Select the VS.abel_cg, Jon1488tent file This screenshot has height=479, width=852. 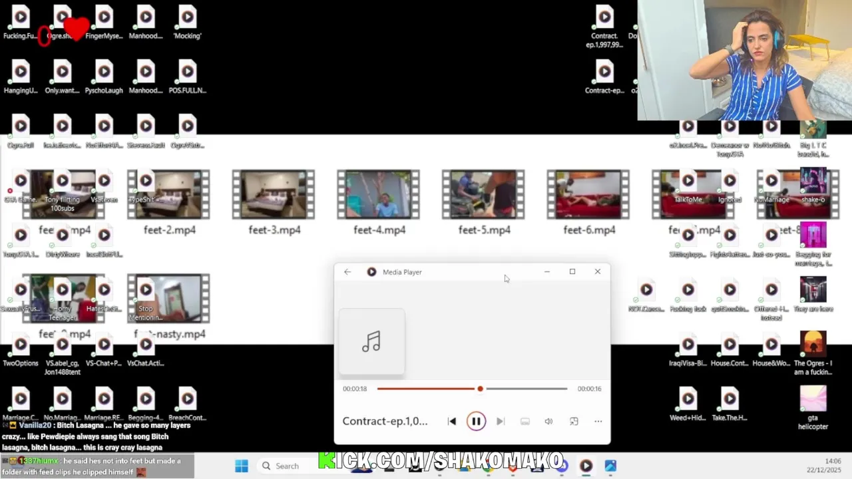tap(62, 355)
